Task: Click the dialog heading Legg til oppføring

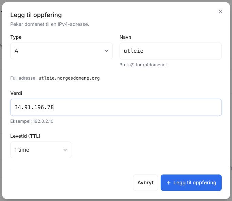Action: 36,15
